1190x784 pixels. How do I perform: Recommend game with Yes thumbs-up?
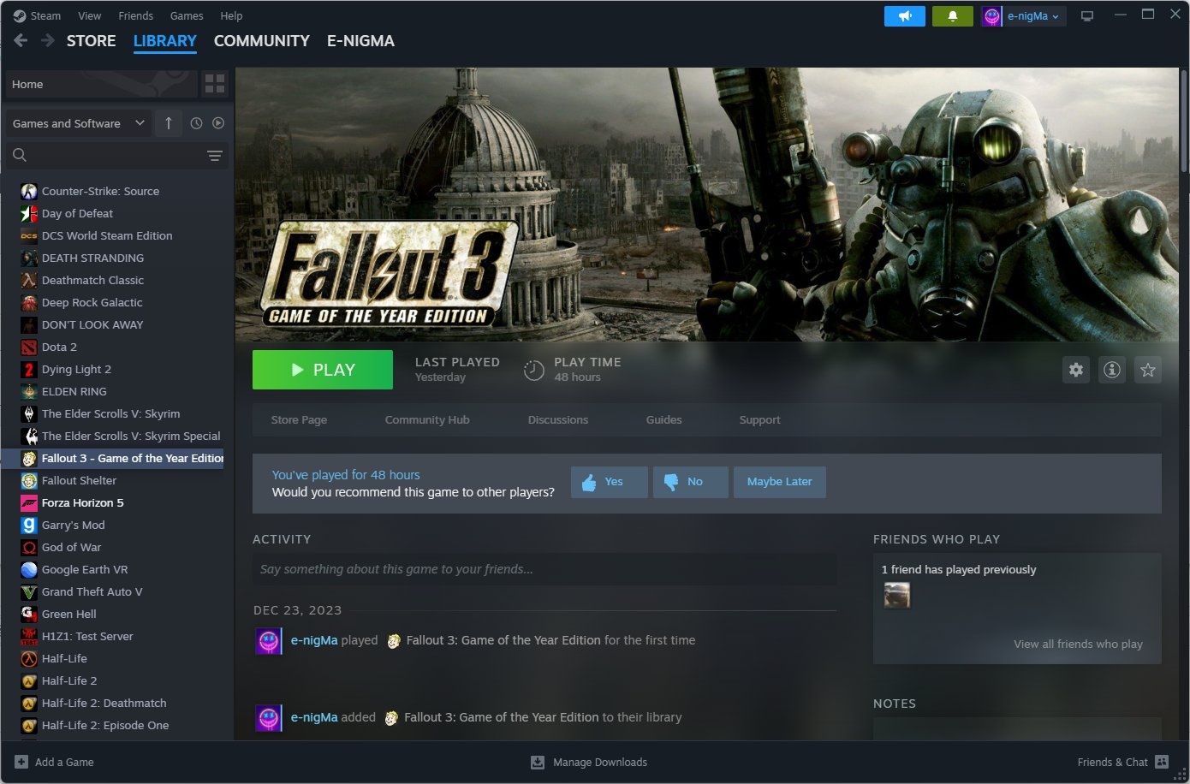[610, 482]
